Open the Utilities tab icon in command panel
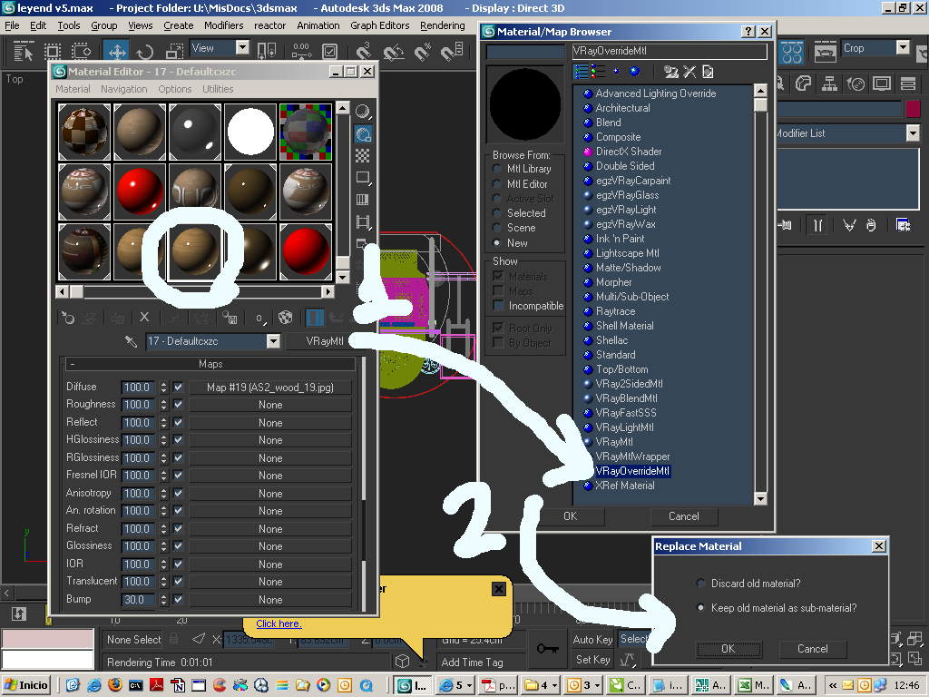 [x=907, y=83]
